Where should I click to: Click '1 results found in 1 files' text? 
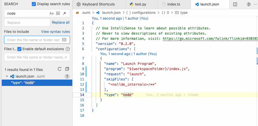point(24,70)
